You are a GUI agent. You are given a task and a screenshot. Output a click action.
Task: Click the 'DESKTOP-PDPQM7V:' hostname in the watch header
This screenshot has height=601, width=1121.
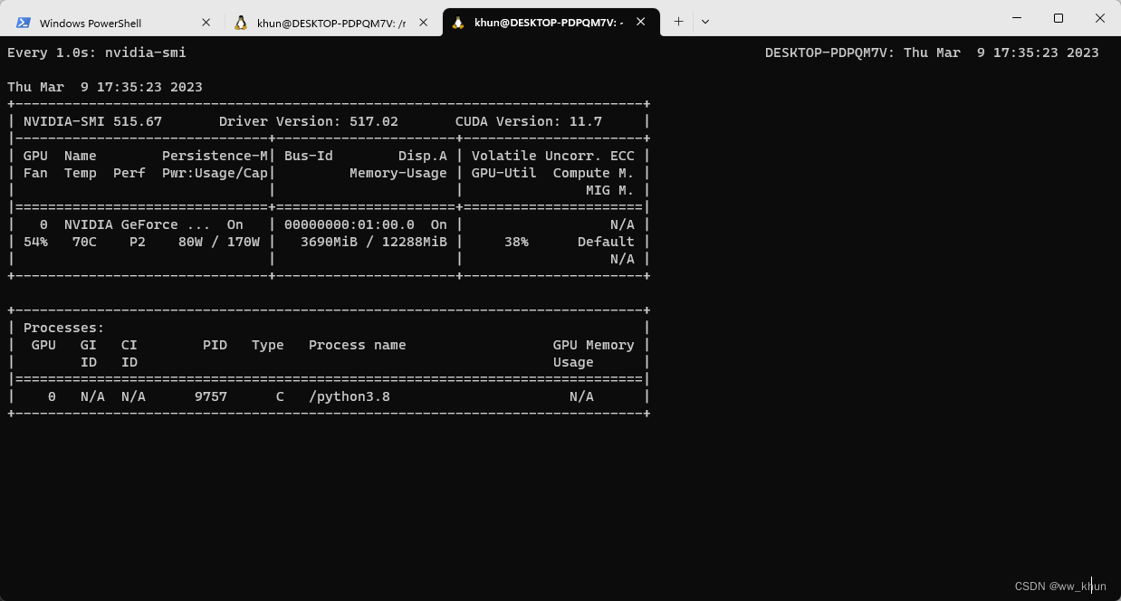coord(830,52)
